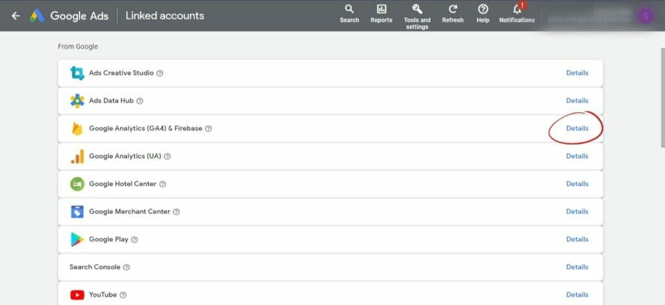
Task: Open Details for Search Console
Action: coord(577,267)
